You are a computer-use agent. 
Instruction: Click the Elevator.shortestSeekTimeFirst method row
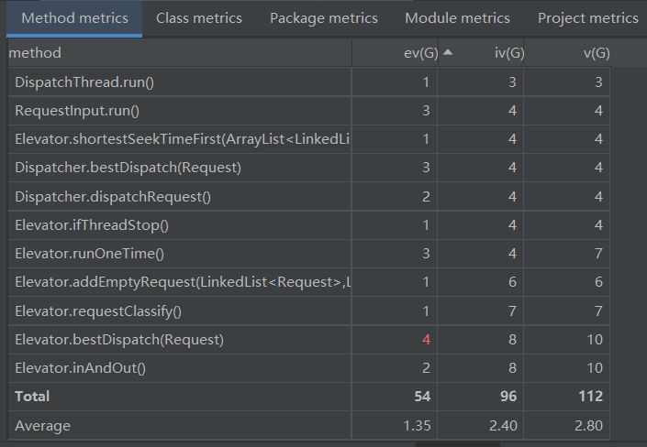pos(182,139)
